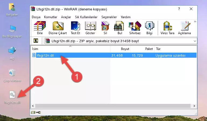
Task: Open the Yardım menu
Action: coord(125,17)
